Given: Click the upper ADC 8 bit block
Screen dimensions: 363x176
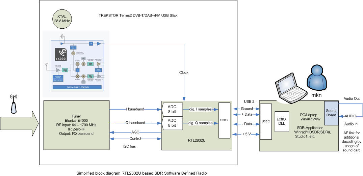Looking at the screenshot, I should coord(173,109).
